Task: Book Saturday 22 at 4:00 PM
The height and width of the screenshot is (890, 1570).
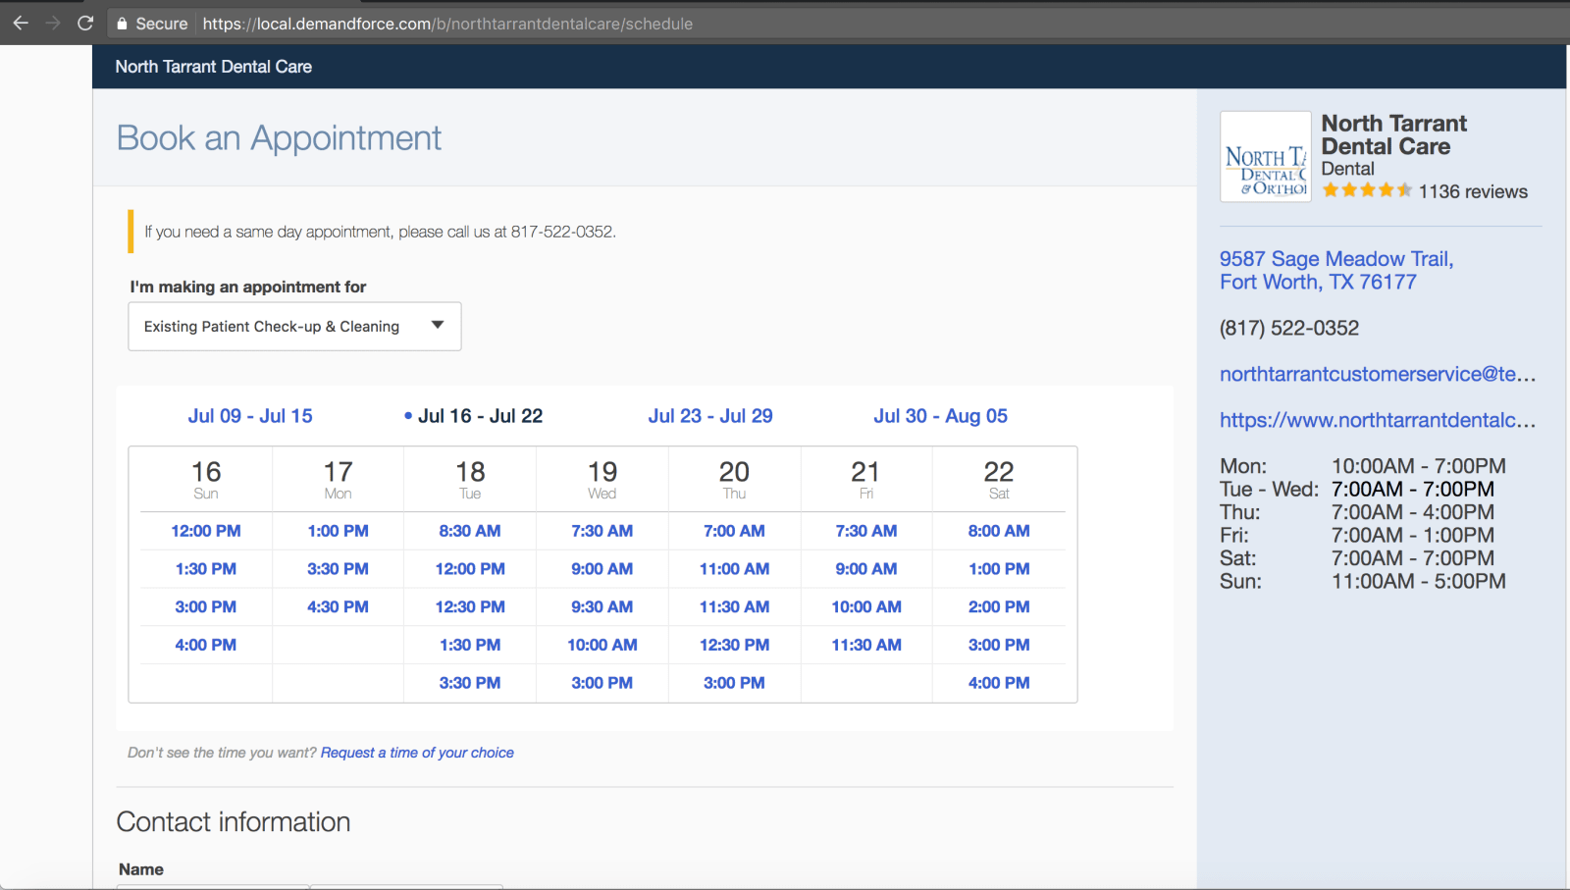Action: tap(999, 683)
